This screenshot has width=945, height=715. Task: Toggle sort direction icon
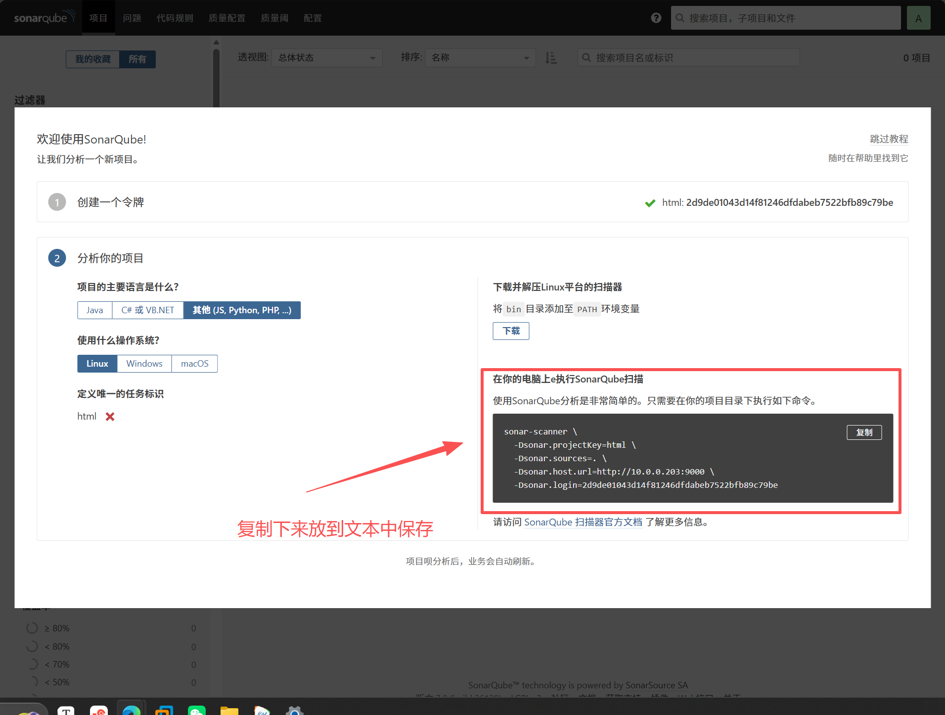click(x=551, y=58)
